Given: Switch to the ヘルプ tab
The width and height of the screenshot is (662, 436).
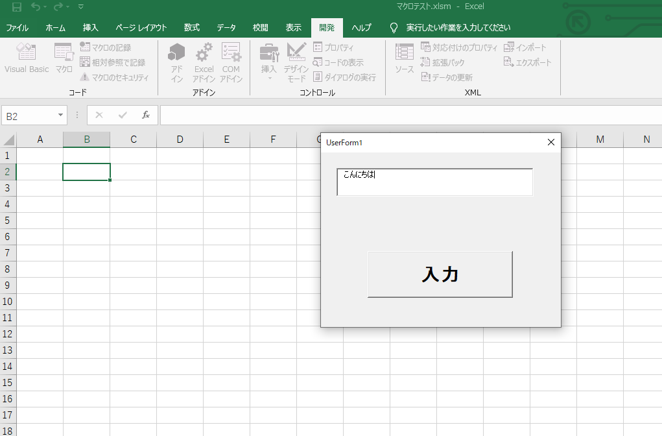Looking at the screenshot, I should [x=361, y=27].
